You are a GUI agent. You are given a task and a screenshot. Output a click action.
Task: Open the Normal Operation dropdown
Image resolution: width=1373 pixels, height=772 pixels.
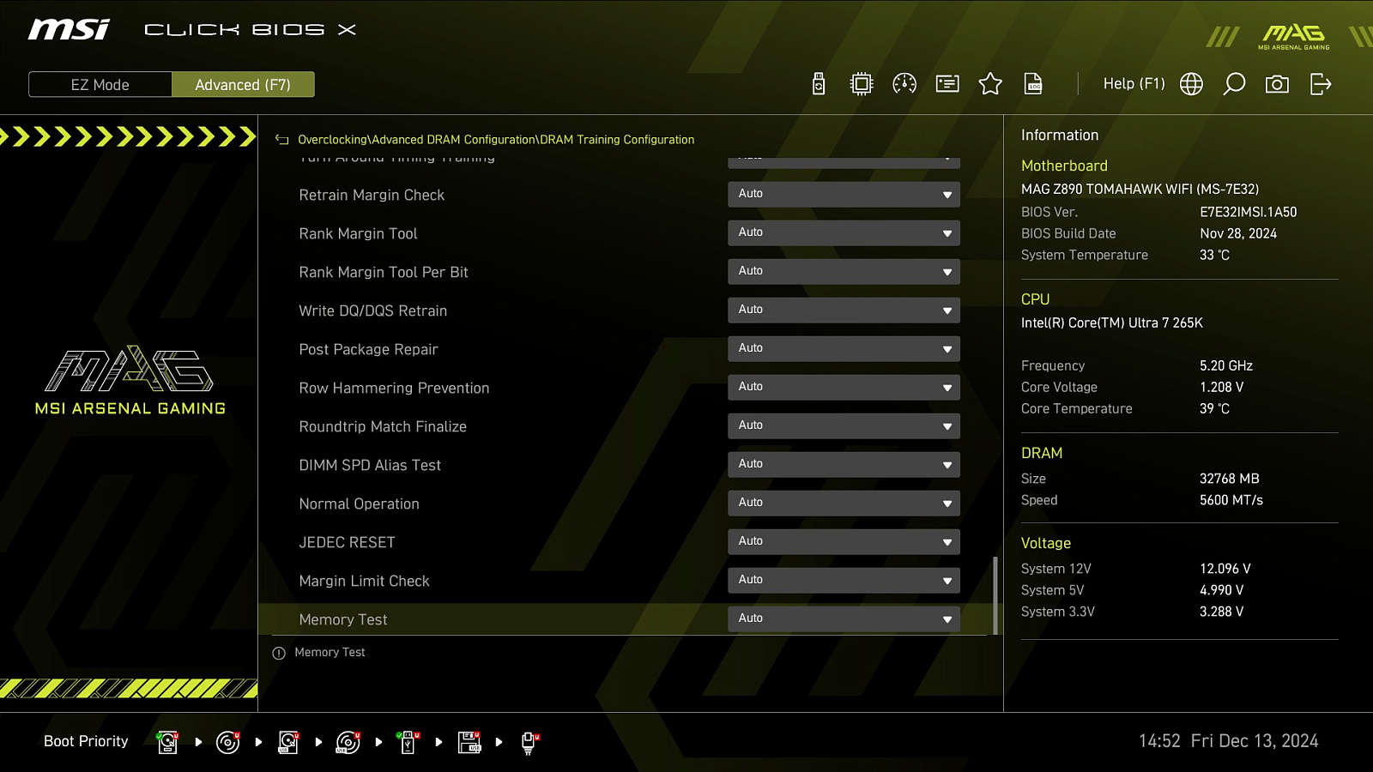click(844, 504)
